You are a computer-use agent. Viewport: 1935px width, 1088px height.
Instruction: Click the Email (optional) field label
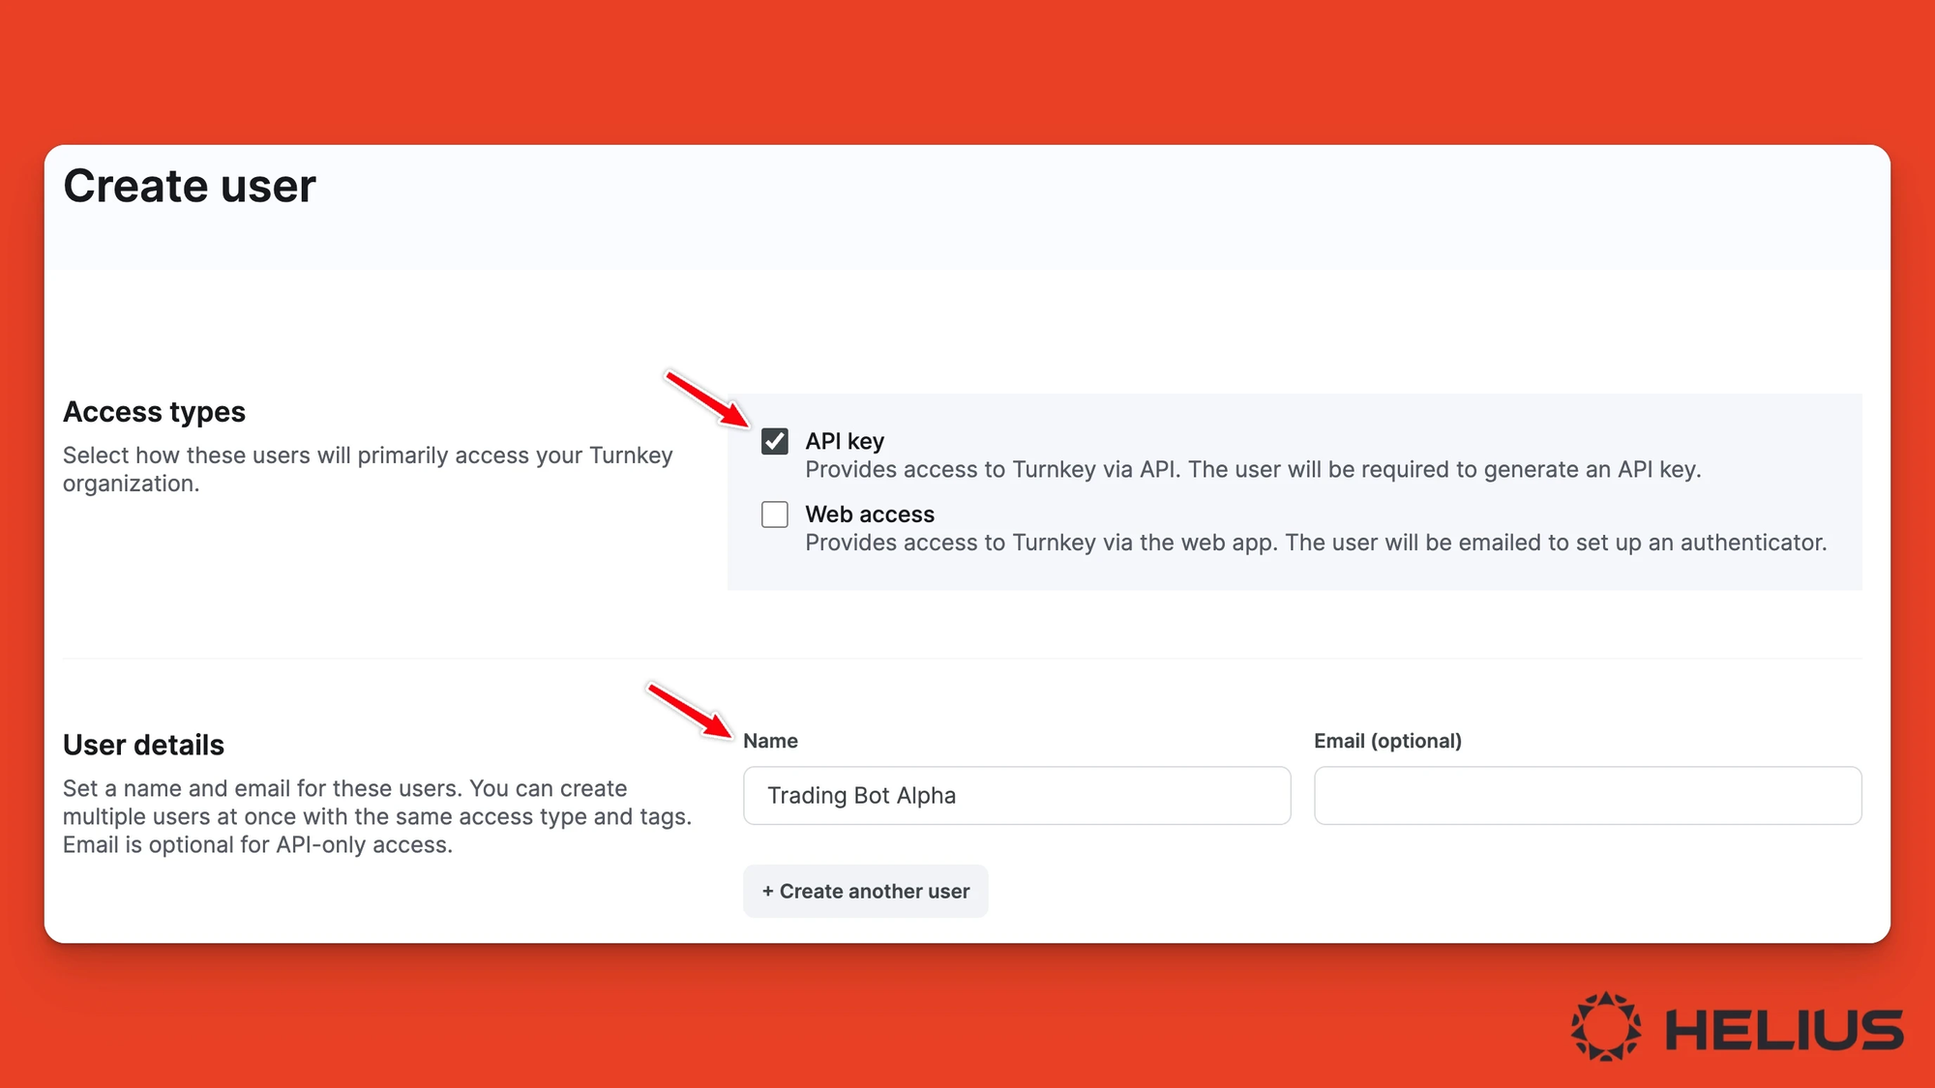[1387, 741]
